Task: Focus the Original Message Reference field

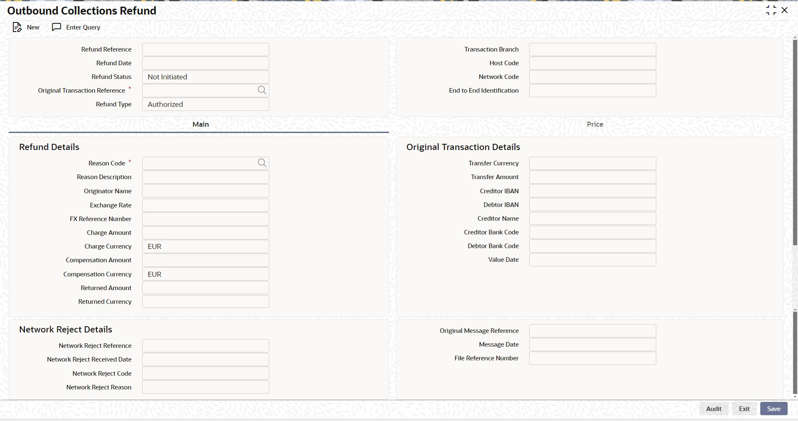Action: point(593,331)
